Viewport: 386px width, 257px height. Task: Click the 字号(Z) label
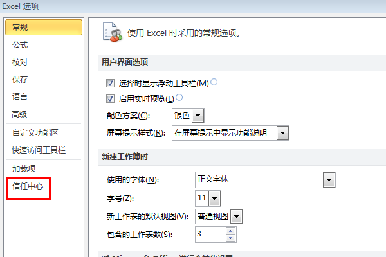(x=120, y=199)
